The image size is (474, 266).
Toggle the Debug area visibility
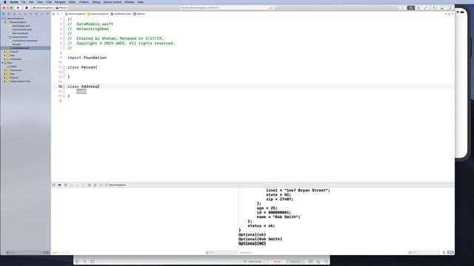click(x=442, y=8)
